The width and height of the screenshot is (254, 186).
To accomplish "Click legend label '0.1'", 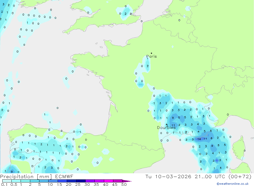I will click(x=4, y=184).
